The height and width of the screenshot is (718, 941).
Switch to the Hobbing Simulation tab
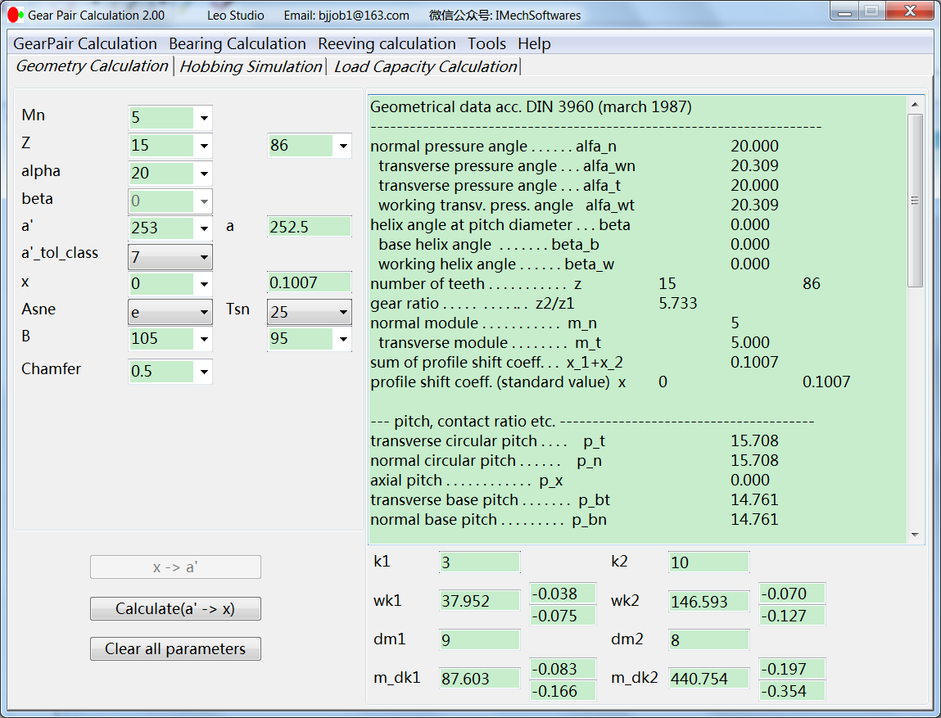[x=251, y=66]
